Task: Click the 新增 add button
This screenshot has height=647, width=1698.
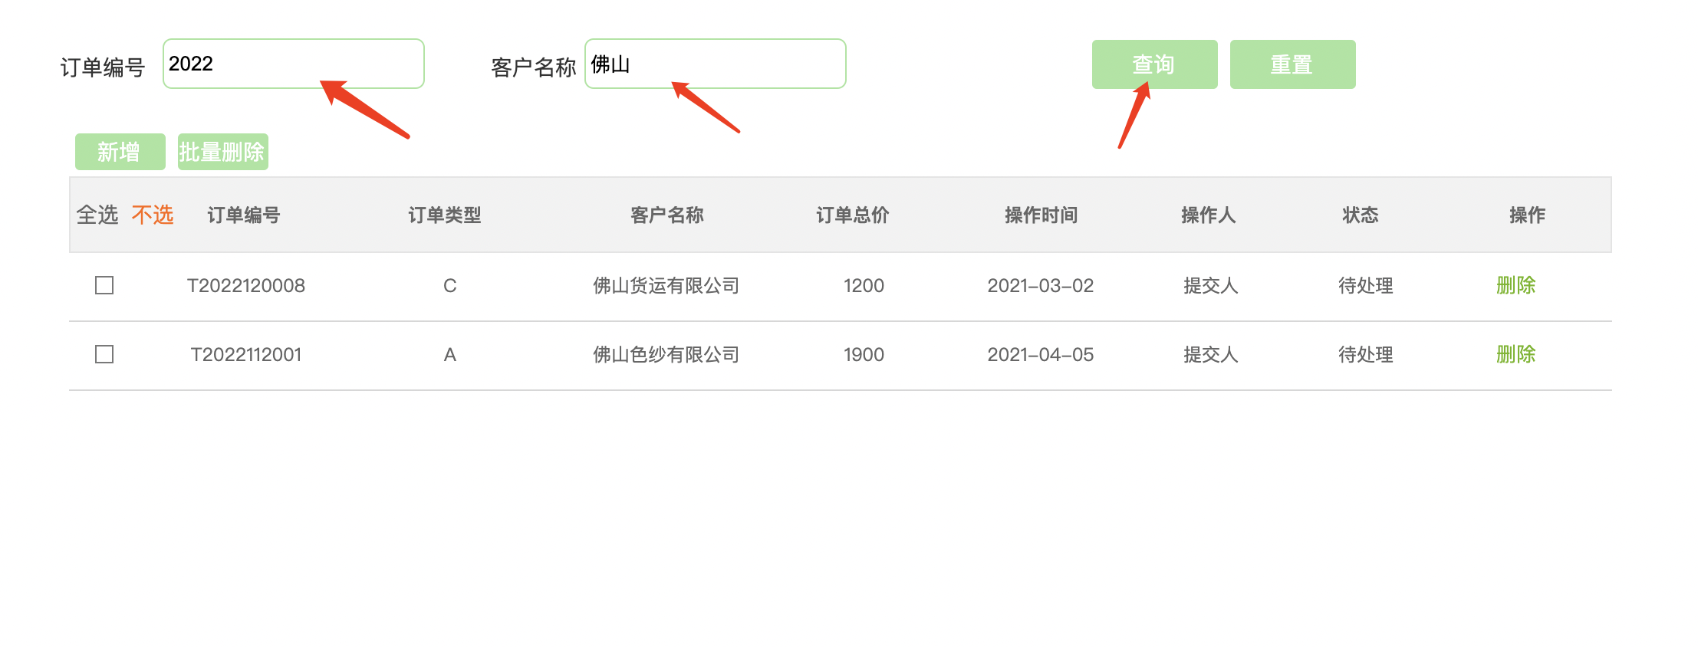Action: click(120, 152)
